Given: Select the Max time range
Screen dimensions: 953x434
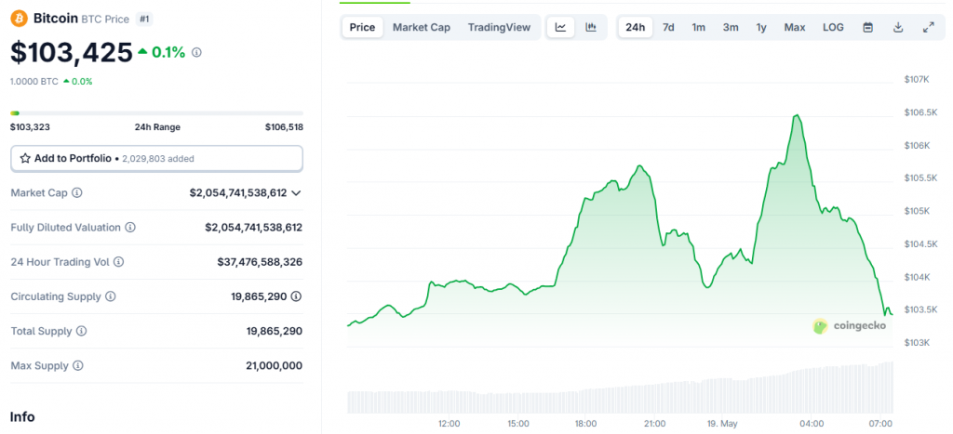Looking at the screenshot, I should (795, 27).
